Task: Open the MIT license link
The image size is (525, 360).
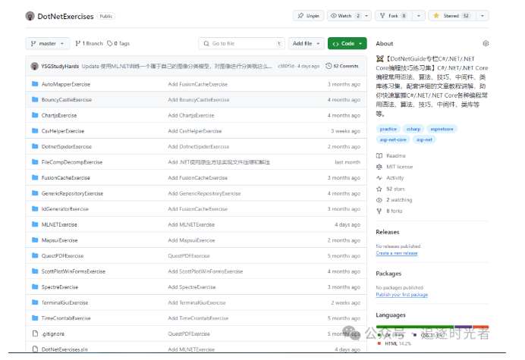Action: [395, 167]
